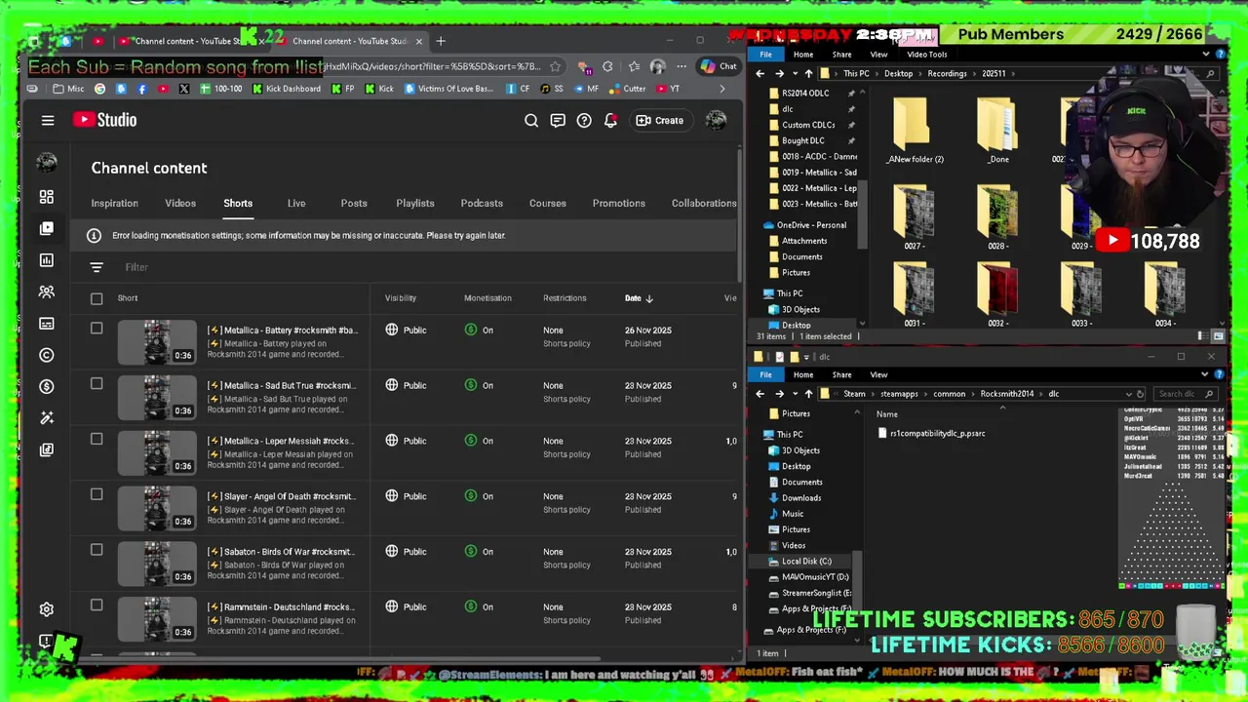Open Dashboard icon in Studio sidebar
The width and height of the screenshot is (1248, 702).
[47, 197]
